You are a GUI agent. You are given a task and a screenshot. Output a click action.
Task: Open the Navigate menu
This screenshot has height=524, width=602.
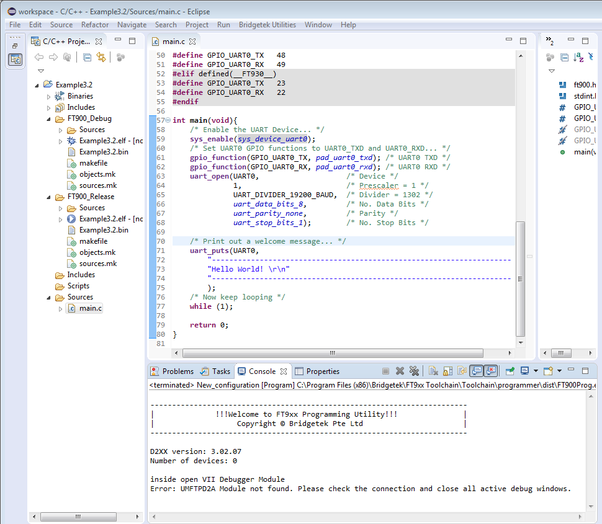[x=132, y=25]
